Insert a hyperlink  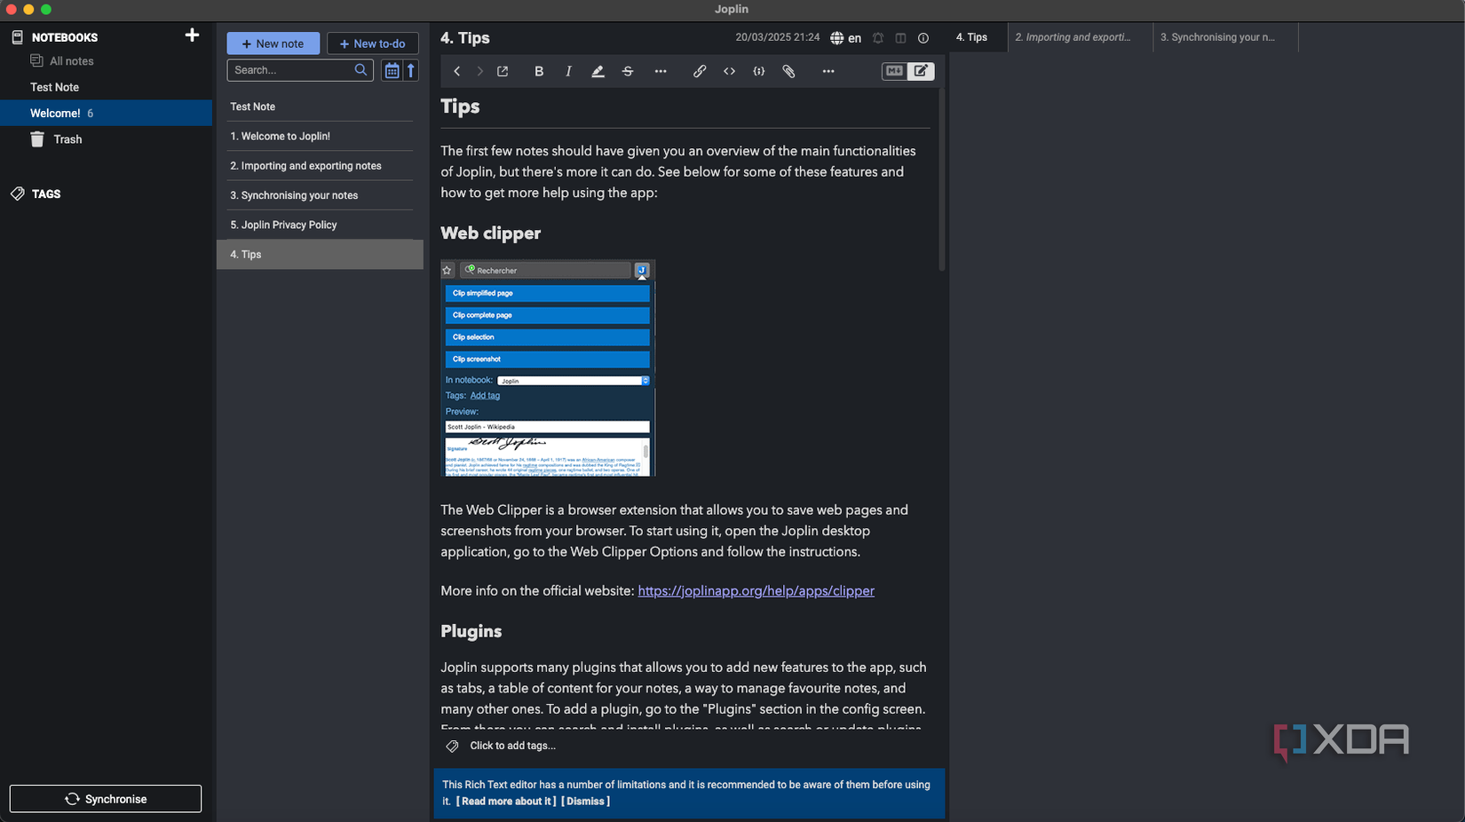(x=700, y=71)
